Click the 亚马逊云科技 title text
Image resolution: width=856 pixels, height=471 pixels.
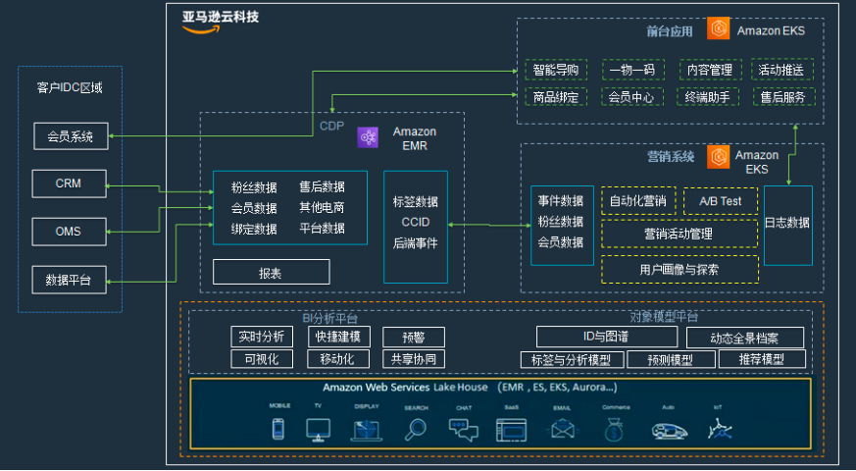pyautogui.click(x=221, y=17)
